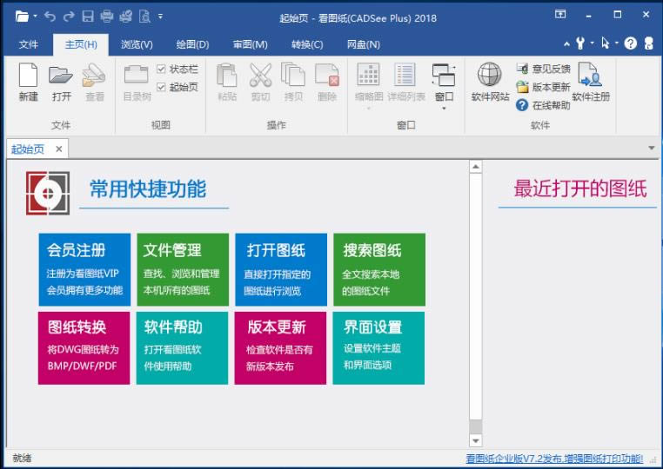
Task: Click the user account icon at far top right
Action: [x=649, y=43]
